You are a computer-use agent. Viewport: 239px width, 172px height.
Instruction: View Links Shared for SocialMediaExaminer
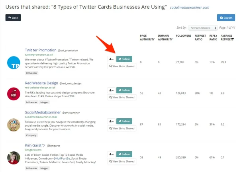pos(122,129)
